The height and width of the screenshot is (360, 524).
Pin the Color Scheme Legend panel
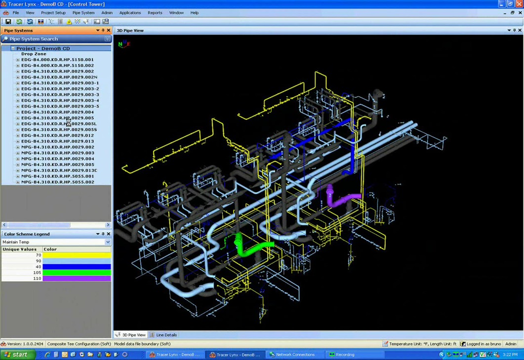tap(103, 234)
